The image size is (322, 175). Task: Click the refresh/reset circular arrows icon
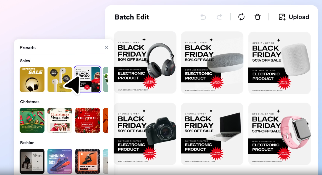coord(241,17)
